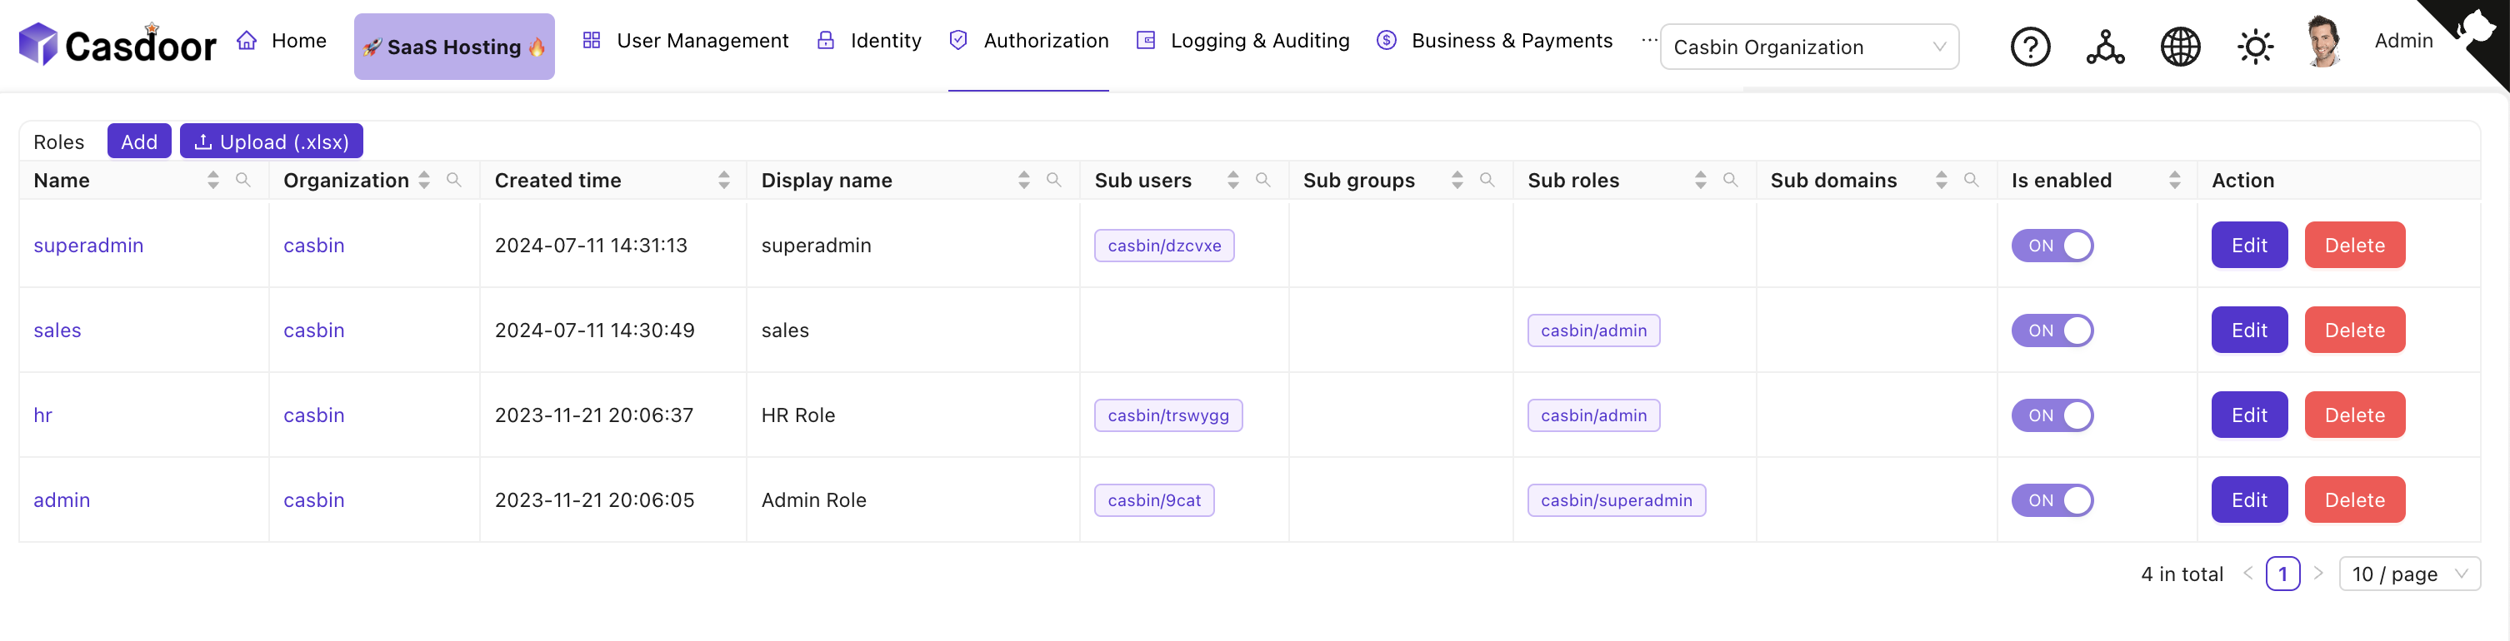The height and width of the screenshot is (641, 2510).
Task: Click the Admin avatar picture
Action: [x=2325, y=42]
